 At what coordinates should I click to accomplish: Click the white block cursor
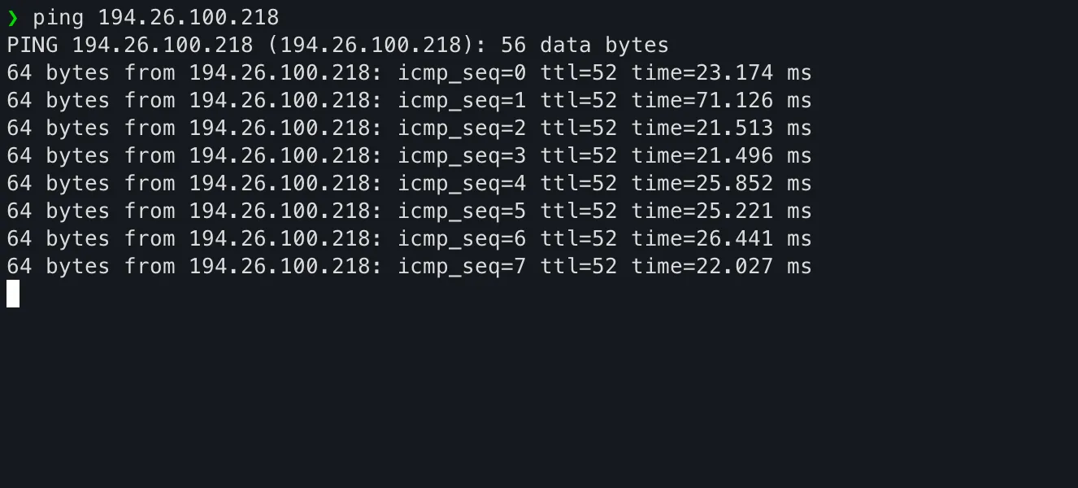pyautogui.click(x=13, y=294)
